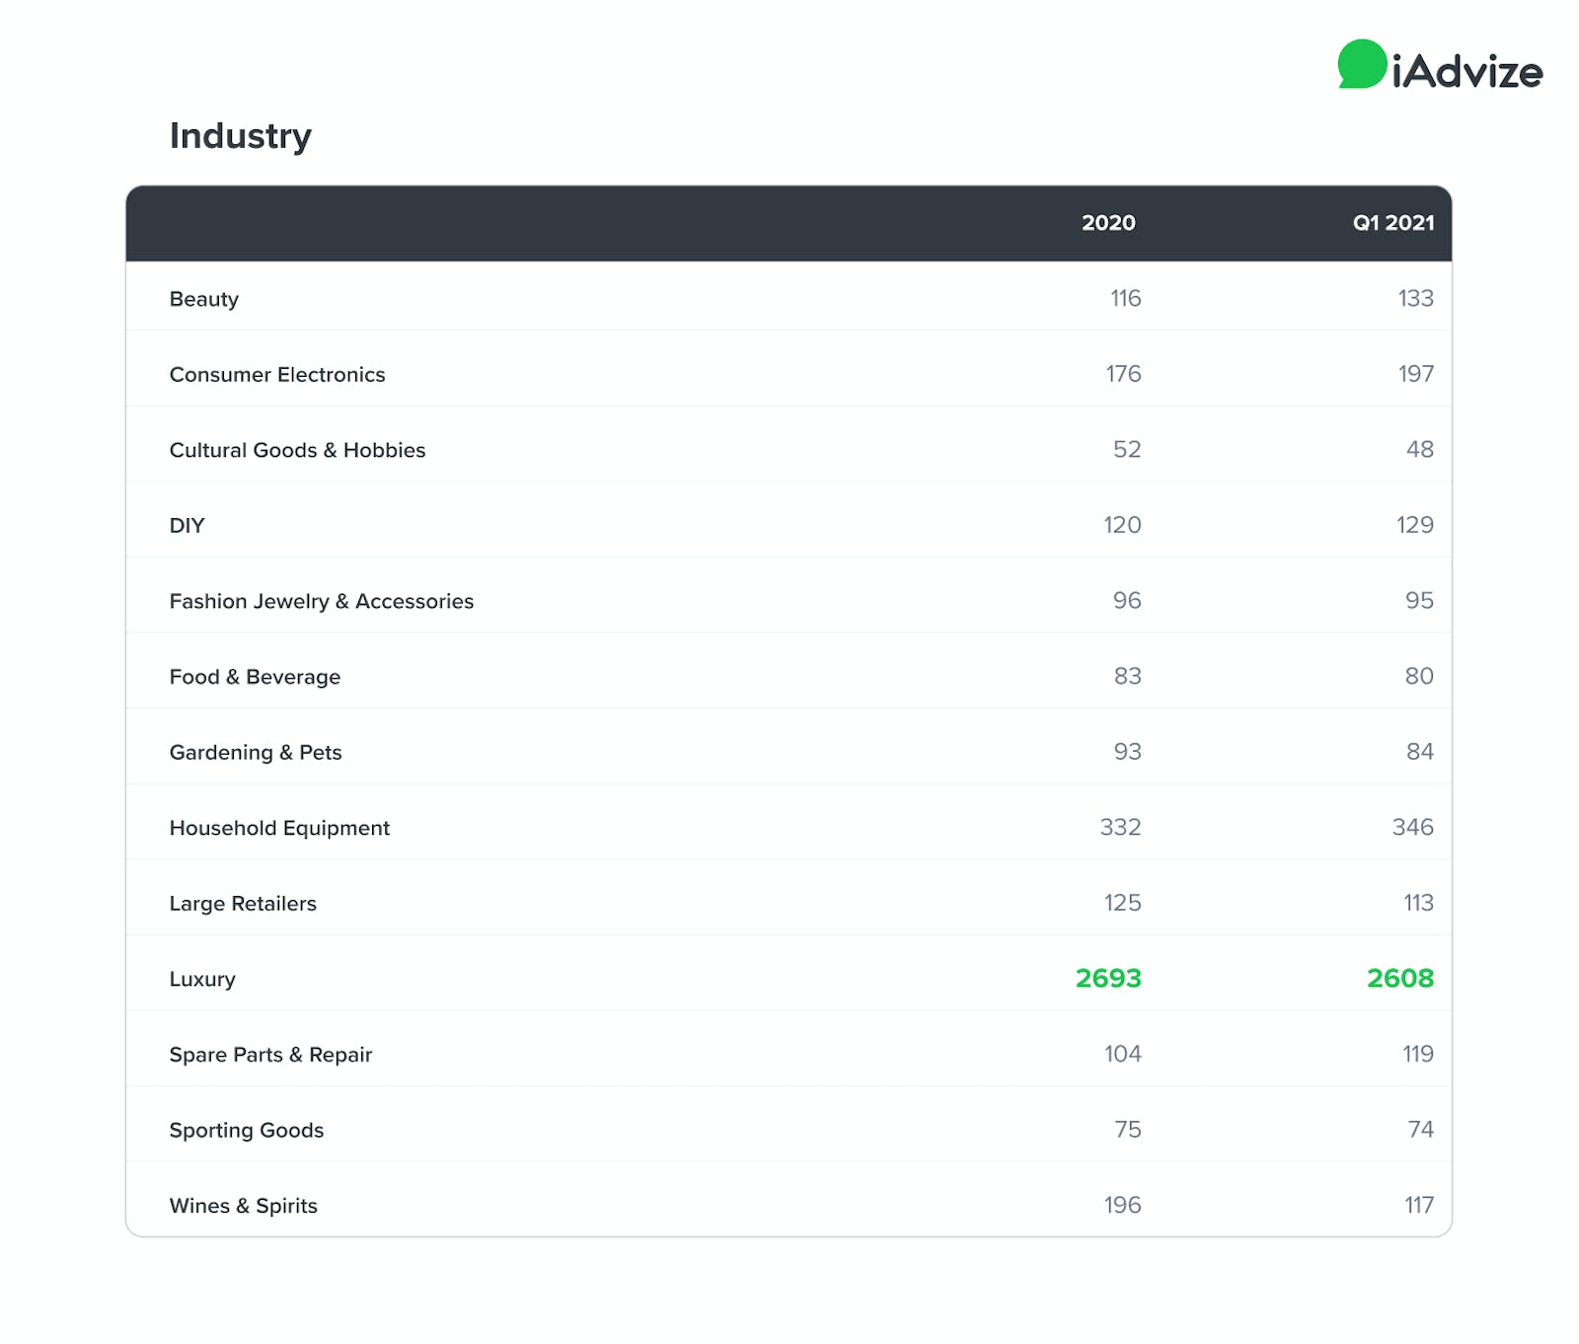Select the Luxury row label
The height and width of the screenshot is (1344, 1579).
[202, 979]
